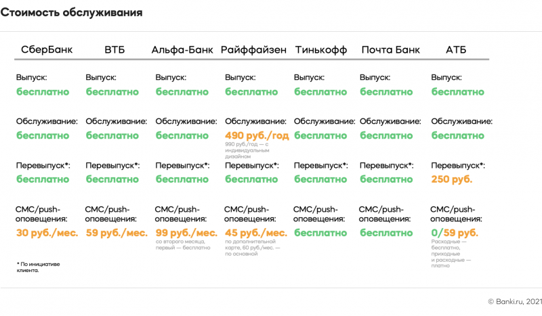This screenshot has width=542, height=316.
Task: Choose the Почта Банк column header
Action: [x=390, y=50]
